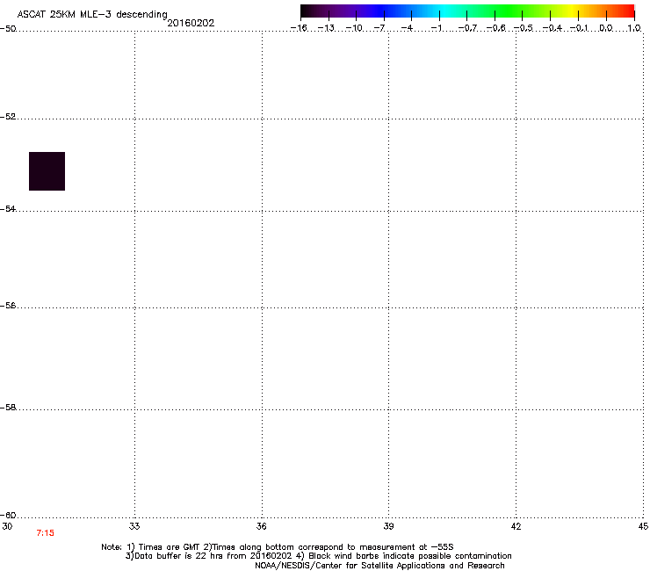Click the -56 latitude axis label
This screenshot has width=650, height=571.
tap(8, 306)
